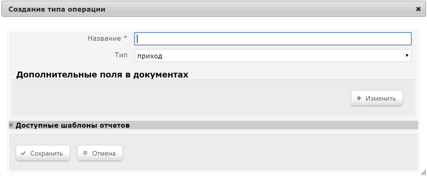Click the resize grip in the dialog corner
The width and height of the screenshot is (427, 176).
click(x=424, y=173)
